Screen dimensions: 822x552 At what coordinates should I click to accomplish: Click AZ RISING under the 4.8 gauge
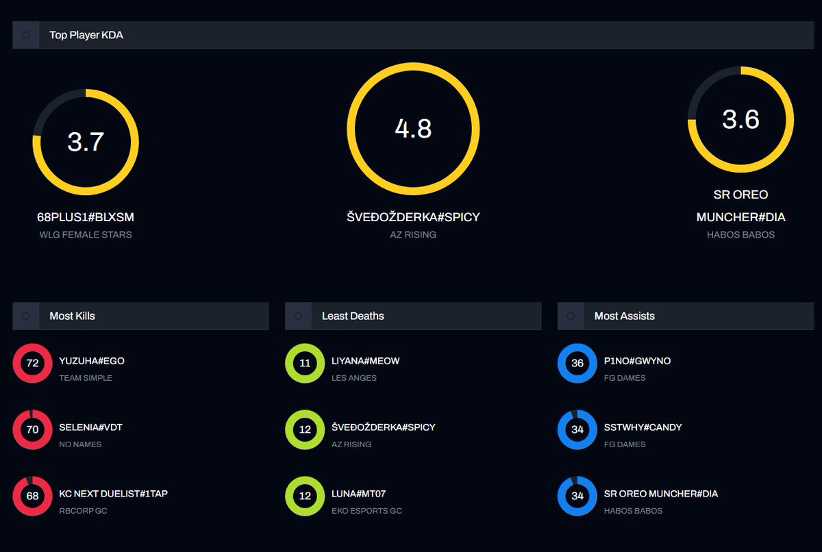(x=413, y=235)
